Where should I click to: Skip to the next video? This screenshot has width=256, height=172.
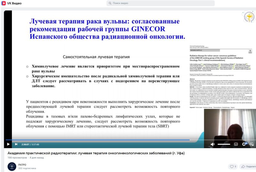pos(16,144)
